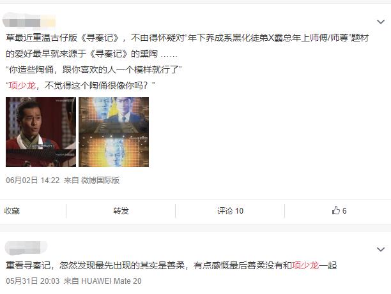Click 收藏 to bookmark the post
Viewport: 391px width, 294px height.
coord(11,211)
